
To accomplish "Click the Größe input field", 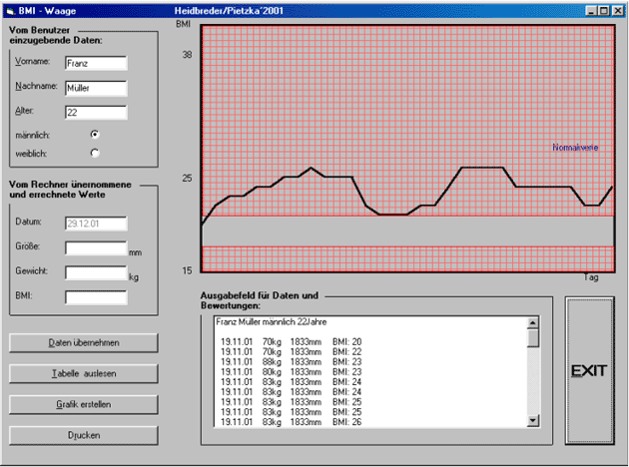I will point(96,247).
